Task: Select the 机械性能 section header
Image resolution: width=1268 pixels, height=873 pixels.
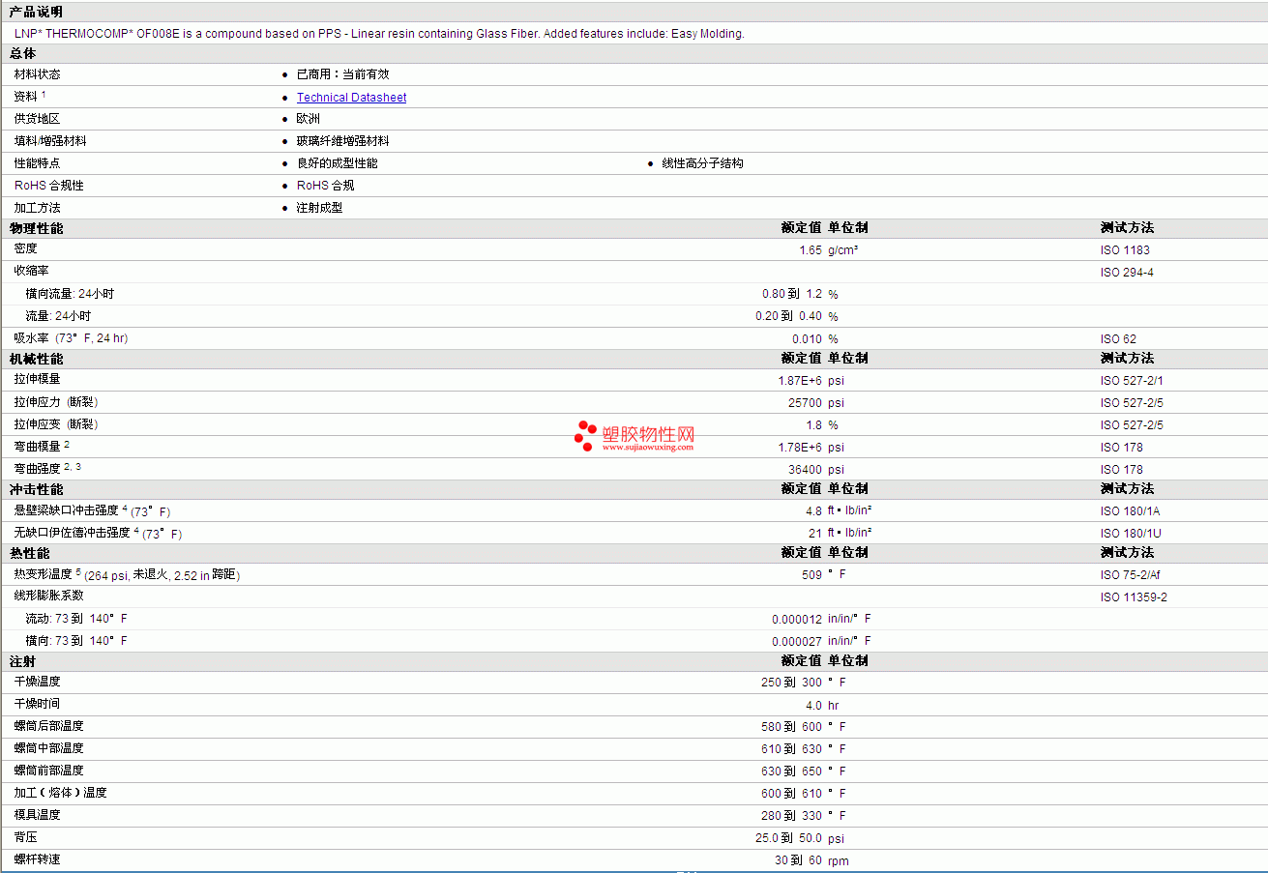Action: coord(36,359)
